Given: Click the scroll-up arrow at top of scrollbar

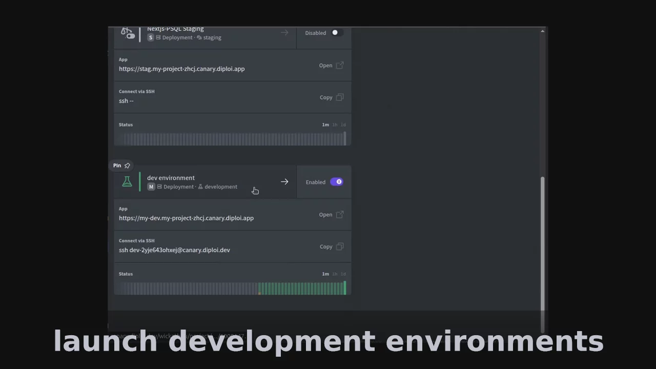Looking at the screenshot, I should 542,32.
